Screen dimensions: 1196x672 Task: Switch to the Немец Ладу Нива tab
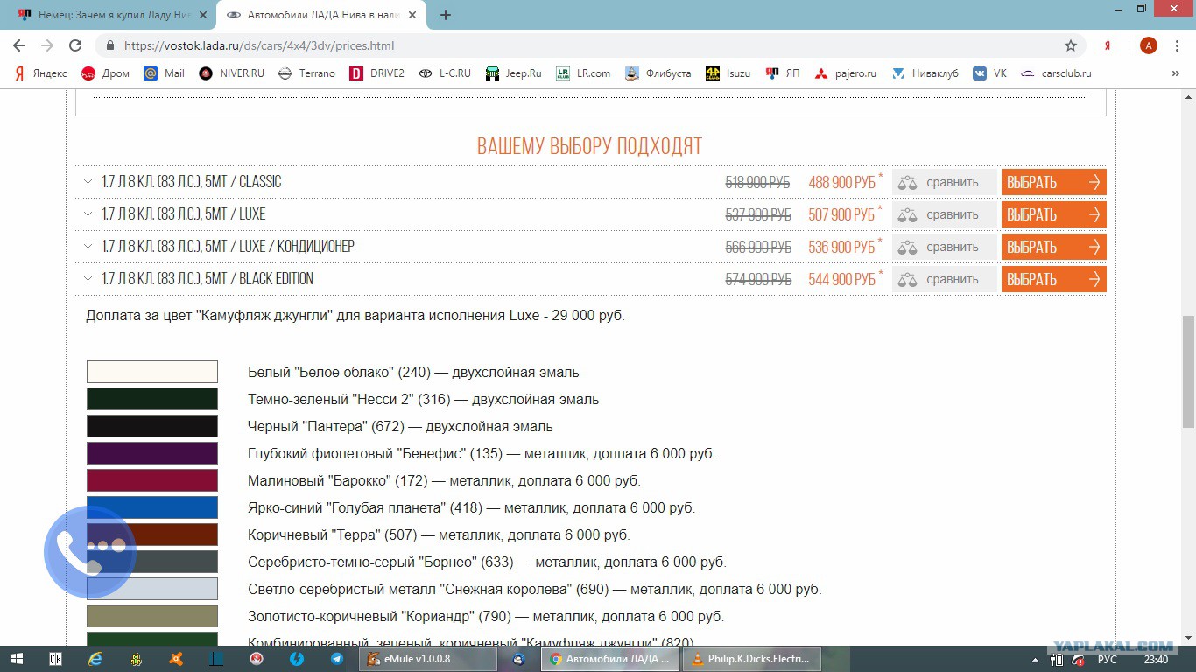coord(112,15)
